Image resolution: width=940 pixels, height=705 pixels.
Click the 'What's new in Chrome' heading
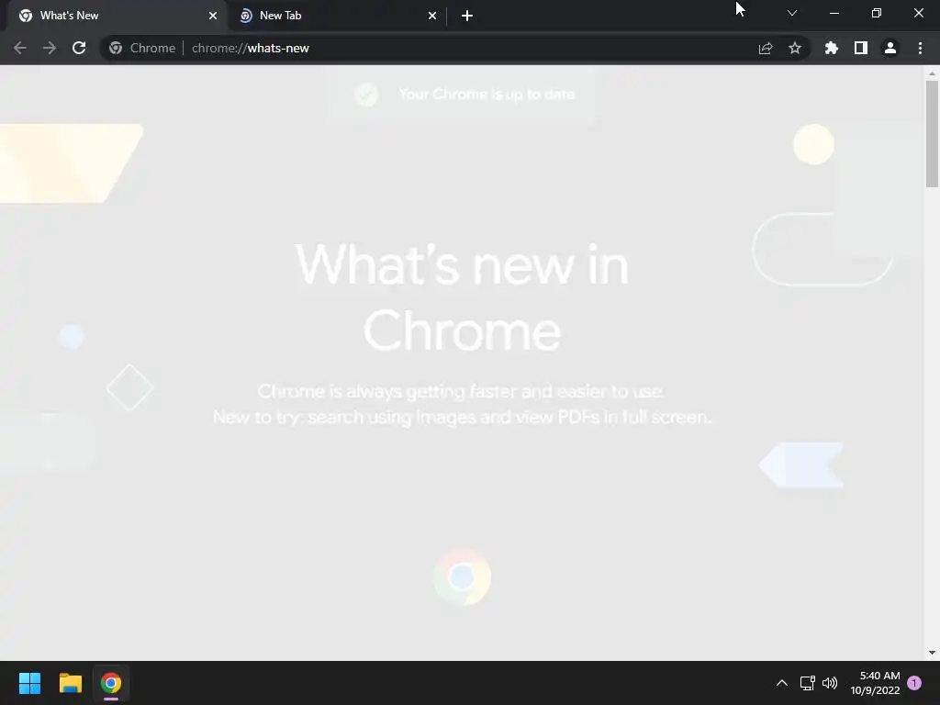coord(463,297)
